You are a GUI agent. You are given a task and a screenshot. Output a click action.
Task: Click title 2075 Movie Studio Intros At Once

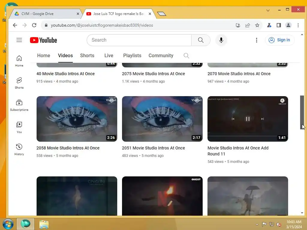(x=153, y=74)
